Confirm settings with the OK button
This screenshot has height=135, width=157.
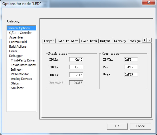[117, 126]
